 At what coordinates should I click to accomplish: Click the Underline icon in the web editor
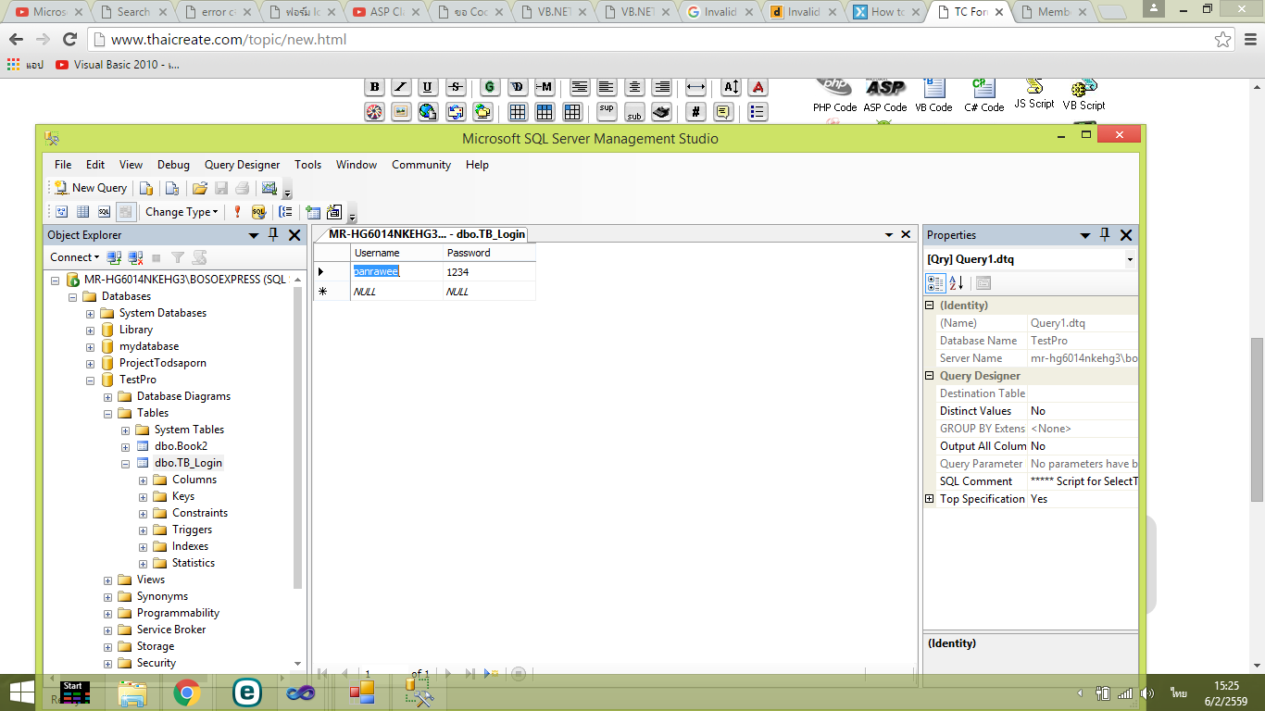[x=428, y=87]
